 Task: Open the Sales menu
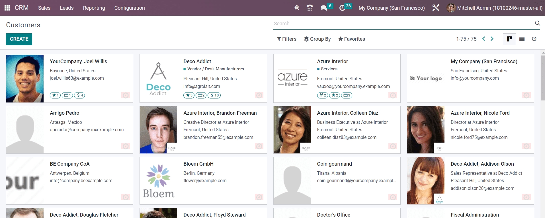click(x=44, y=8)
